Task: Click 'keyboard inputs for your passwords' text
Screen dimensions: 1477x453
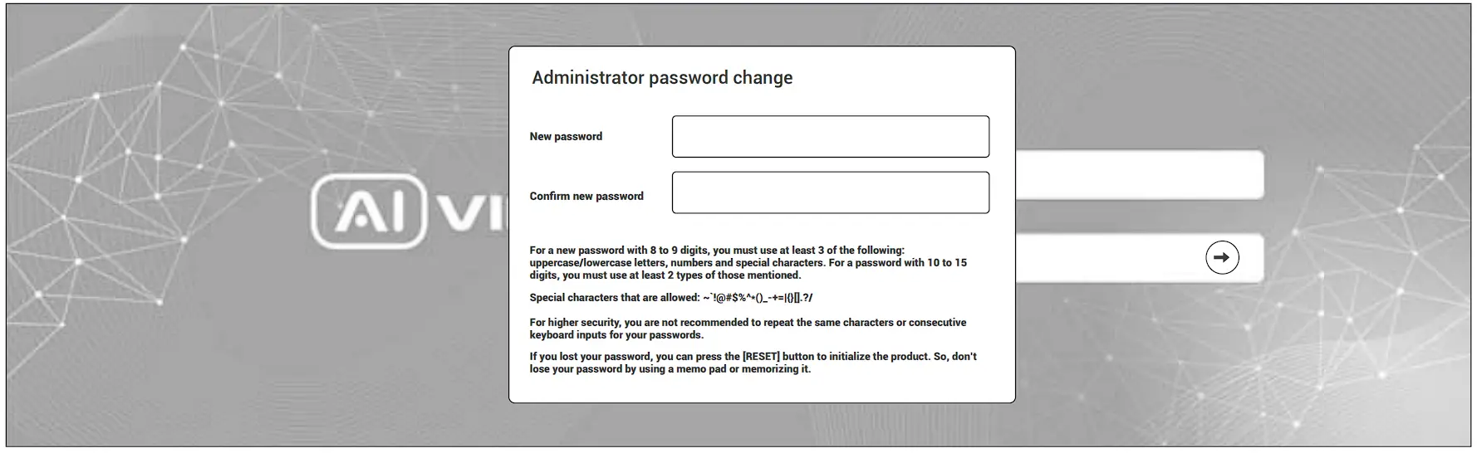Action: (616, 335)
